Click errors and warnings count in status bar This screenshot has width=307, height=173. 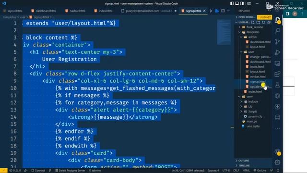[15, 171]
